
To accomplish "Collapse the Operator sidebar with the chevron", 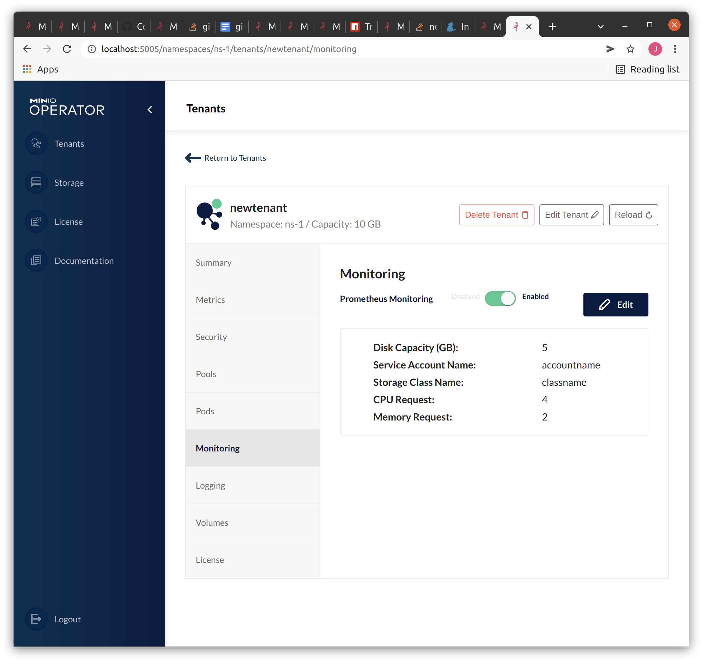I will 150,110.
